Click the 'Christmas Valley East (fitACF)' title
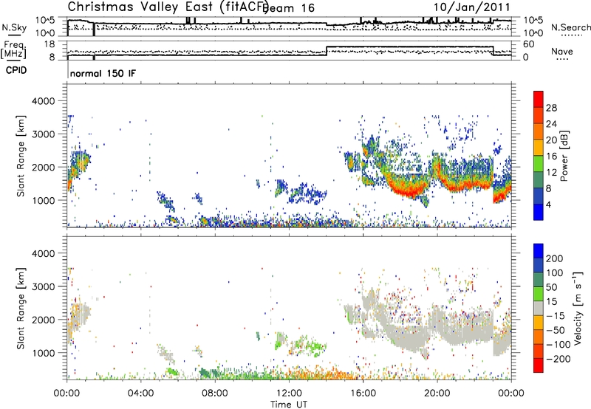Screen dimensions: 591x409 pyautogui.click(x=168, y=7)
